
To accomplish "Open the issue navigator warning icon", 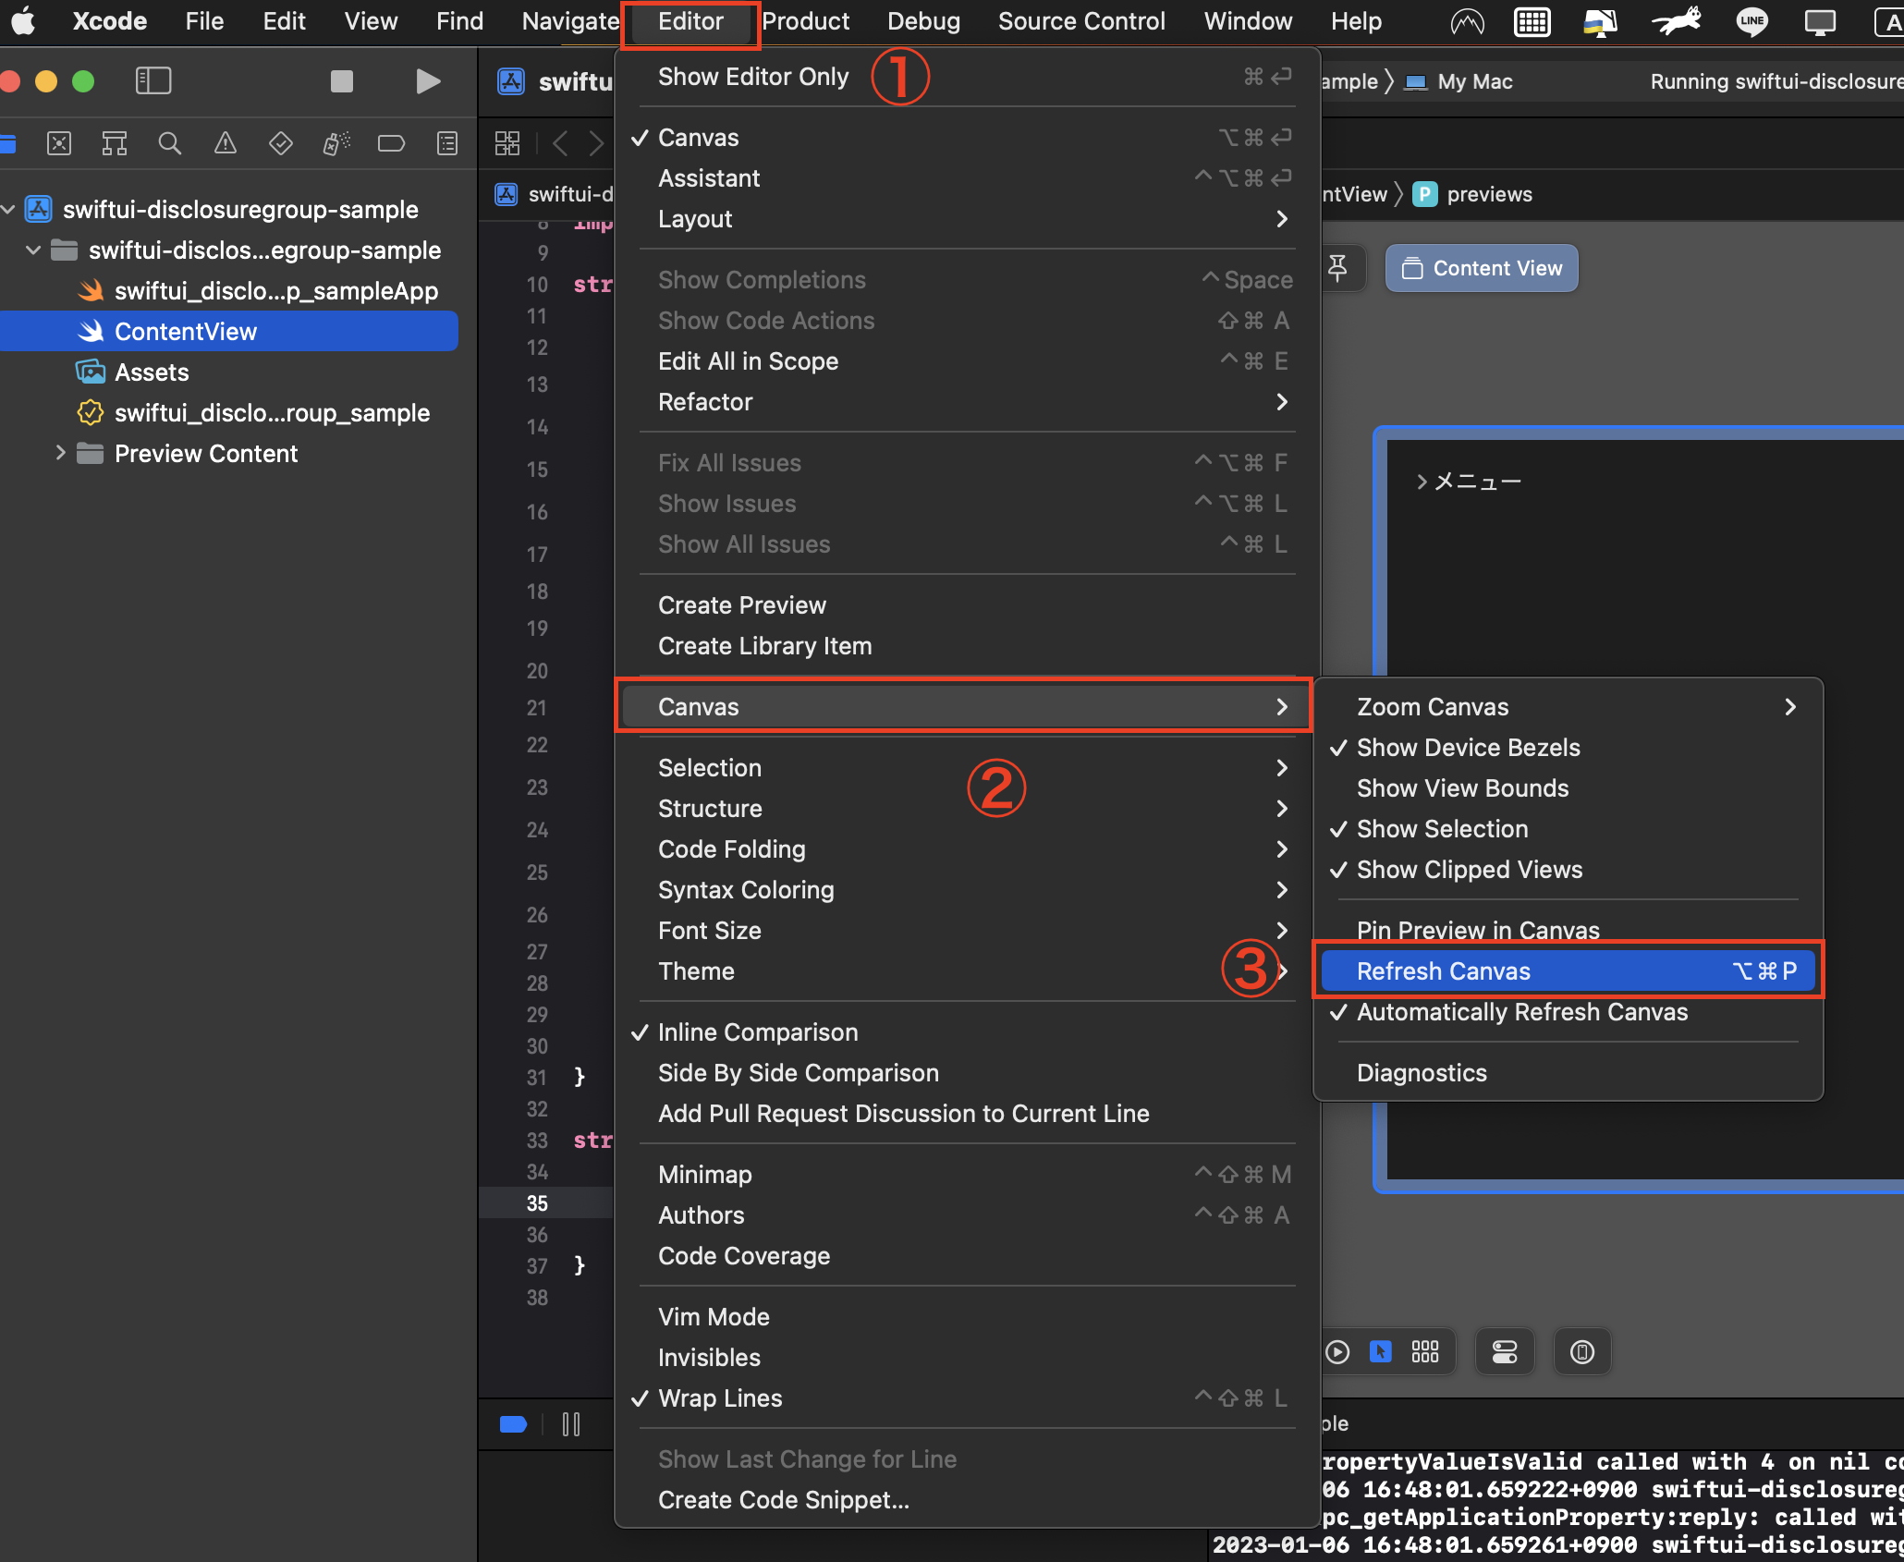I will 226,143.
